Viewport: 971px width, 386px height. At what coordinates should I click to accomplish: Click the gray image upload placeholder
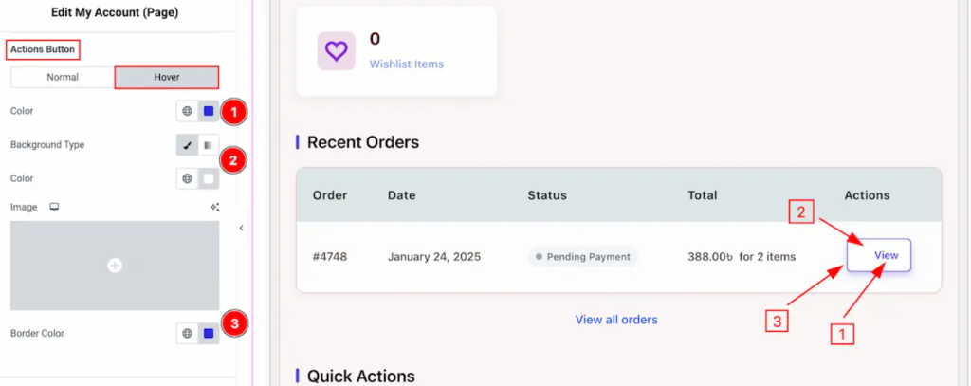pyautogui.click(x=115, y=266)
